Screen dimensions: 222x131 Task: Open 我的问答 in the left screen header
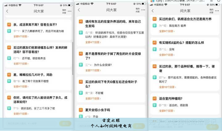pyautogui.click(x=64, y=11)
